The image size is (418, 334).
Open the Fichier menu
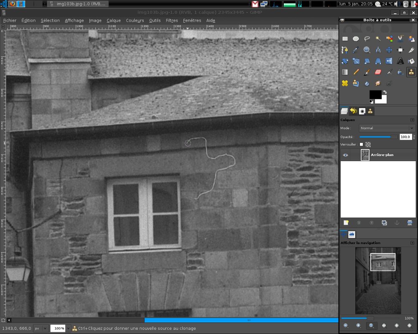pyautogui.click(x=10, y=20)
